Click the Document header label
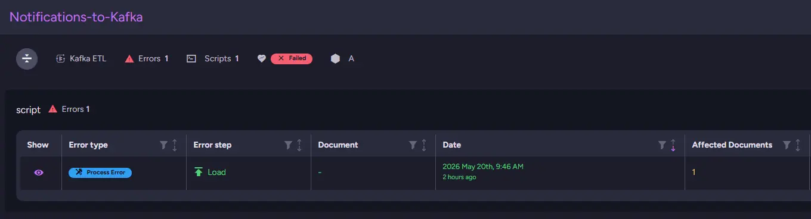Screen dimensions: 811x219 coord(338,145)
